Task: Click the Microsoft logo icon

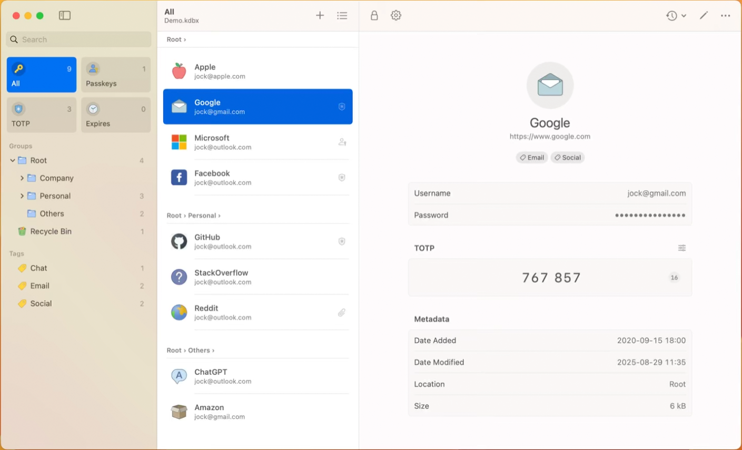Action: pos(179,142)
